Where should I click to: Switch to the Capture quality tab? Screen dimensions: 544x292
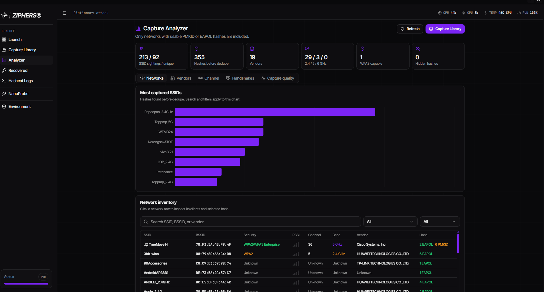pos(278,78)
